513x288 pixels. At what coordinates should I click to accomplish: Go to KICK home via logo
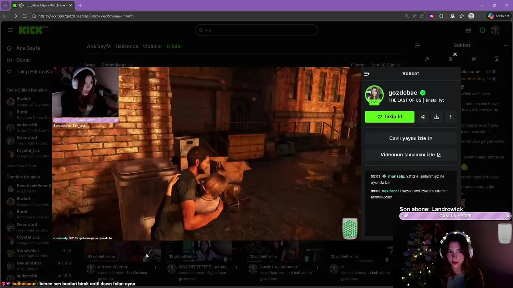pyautogui.click(x=33, y=30)
